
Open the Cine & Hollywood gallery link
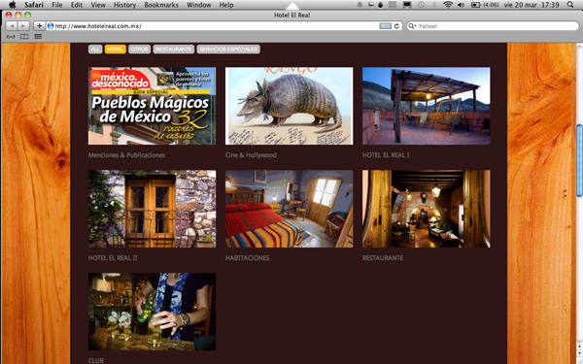coord(251,155)
